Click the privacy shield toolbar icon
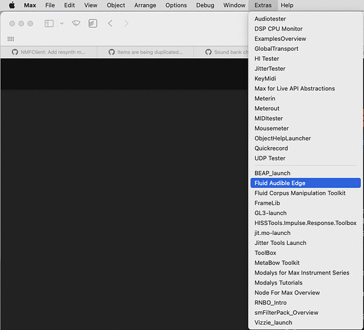The image size is (364, 330). click(76, 24)
